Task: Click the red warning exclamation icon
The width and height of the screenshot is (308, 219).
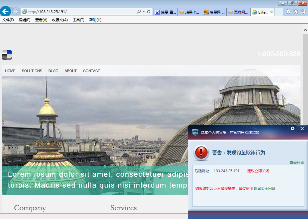Action: (201, 153)
